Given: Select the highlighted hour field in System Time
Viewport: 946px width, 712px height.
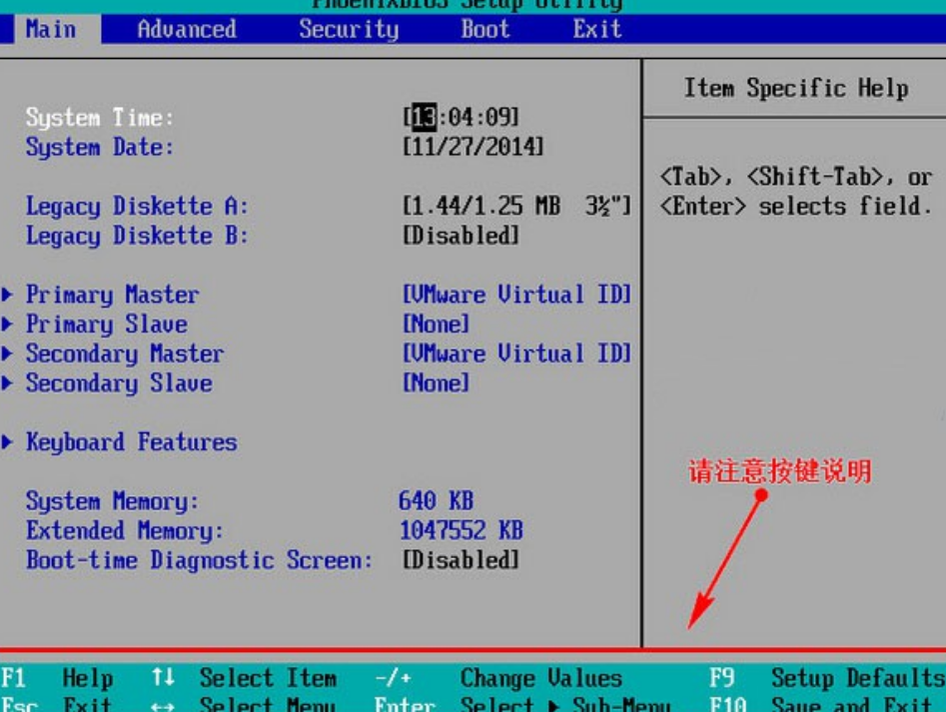Looking at the screenshot, I should coord(423,118).
